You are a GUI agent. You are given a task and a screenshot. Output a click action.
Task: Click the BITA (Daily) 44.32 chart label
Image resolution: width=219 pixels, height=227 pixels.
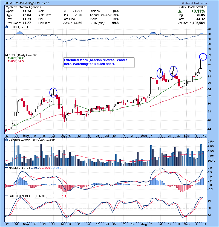pyautogui.click(x=22, y=55)
